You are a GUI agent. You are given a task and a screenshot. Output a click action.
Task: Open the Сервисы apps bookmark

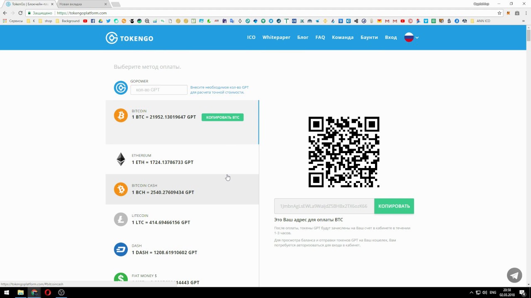coord(13,21)
